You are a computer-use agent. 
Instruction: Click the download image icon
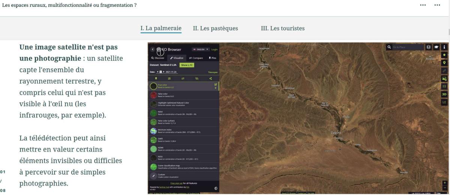pyautogui.click(x=444, y=78)
